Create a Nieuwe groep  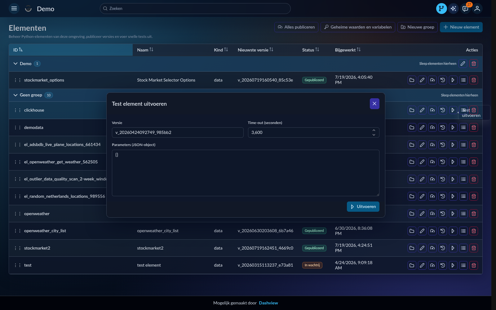point(418,27)
